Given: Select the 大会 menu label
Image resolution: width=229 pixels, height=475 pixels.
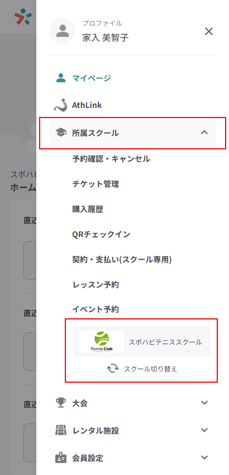Looking at the screenshot, I should tap(80, 403).
